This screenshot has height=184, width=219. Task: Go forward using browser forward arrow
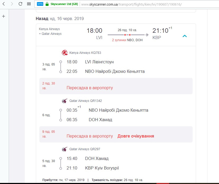(12, 4)
